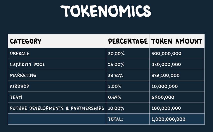
Task: Select Future Developments & Partnerships cell
Action: (x=57, y=108)
